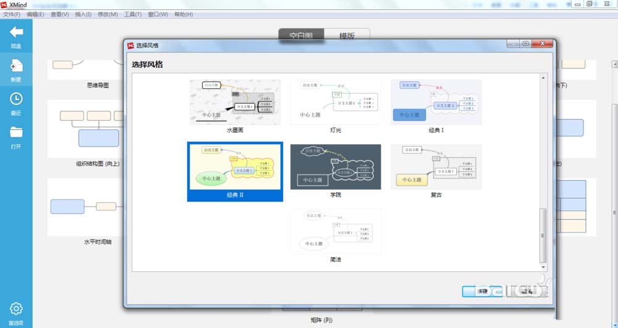Viewport: 618px width, 328px height.
Task: Click the 矩阵 (列) label in the background window
Action: (x=321, y=320)
